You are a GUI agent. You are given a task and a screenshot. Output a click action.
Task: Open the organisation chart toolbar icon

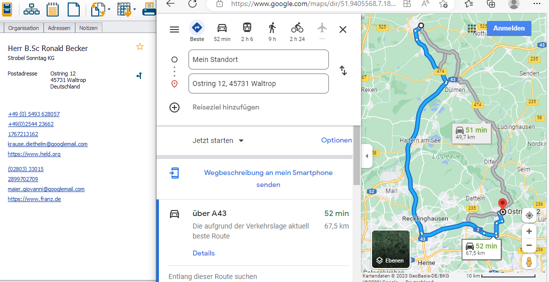pos(32,9)
